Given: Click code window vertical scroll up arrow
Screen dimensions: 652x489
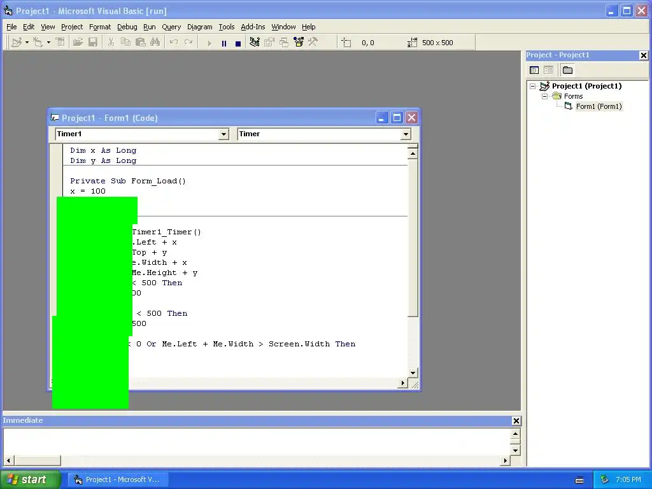Looking at the screenshot, I should pos(413,153).
